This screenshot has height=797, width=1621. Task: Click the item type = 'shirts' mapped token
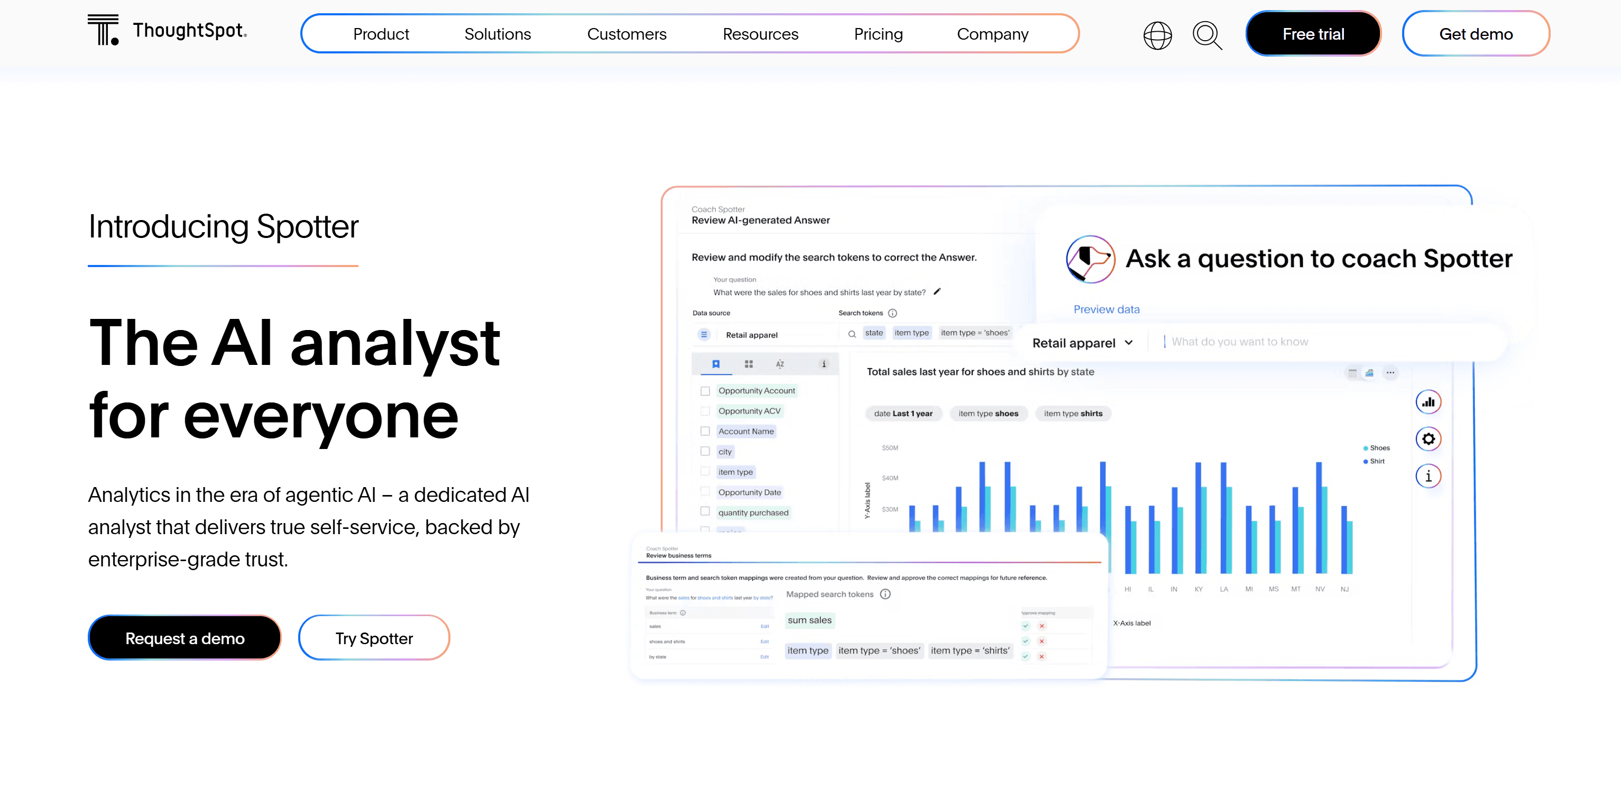pyautogui.click(x=970, y=651)
